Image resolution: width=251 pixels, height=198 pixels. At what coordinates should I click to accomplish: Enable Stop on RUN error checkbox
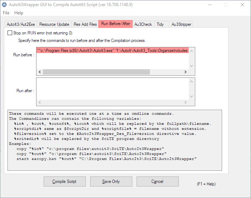pyautogui.click(x=10, y=33)
